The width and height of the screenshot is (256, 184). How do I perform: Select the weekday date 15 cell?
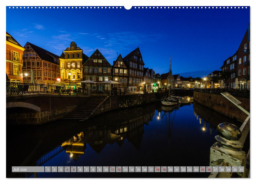tap(138, 169)
